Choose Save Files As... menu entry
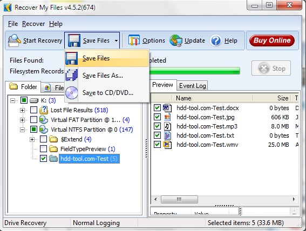The width and height of the screenshot is (306, 231). click(x=107, y=76)
